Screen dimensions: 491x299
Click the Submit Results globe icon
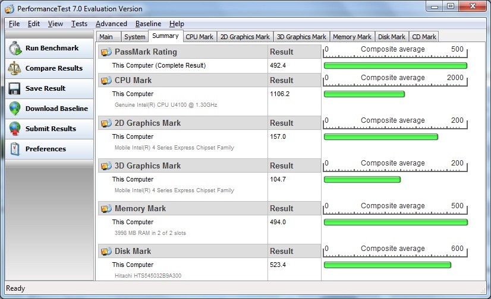point(15,129)
